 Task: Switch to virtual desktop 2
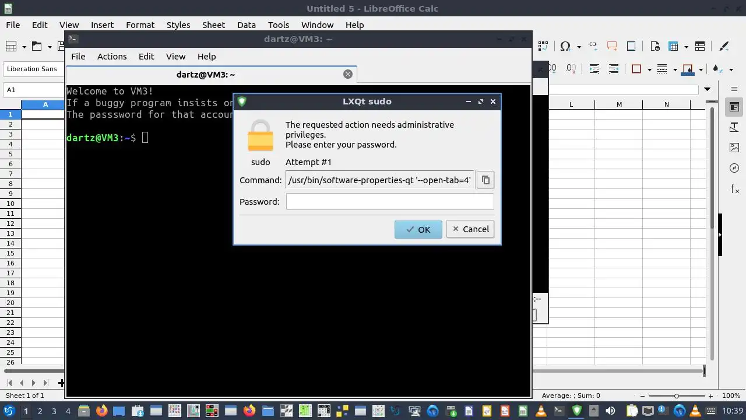tap(40, 411)
